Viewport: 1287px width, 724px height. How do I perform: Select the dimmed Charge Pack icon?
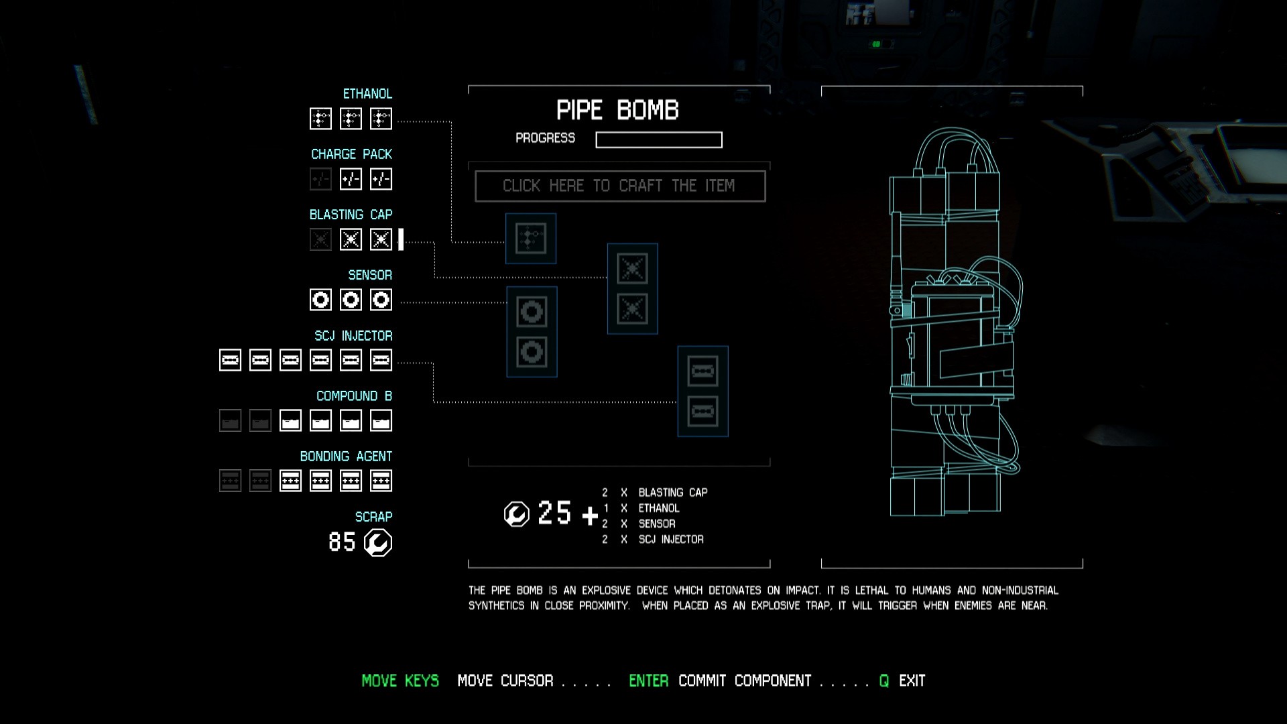click(x=320, y=179)
